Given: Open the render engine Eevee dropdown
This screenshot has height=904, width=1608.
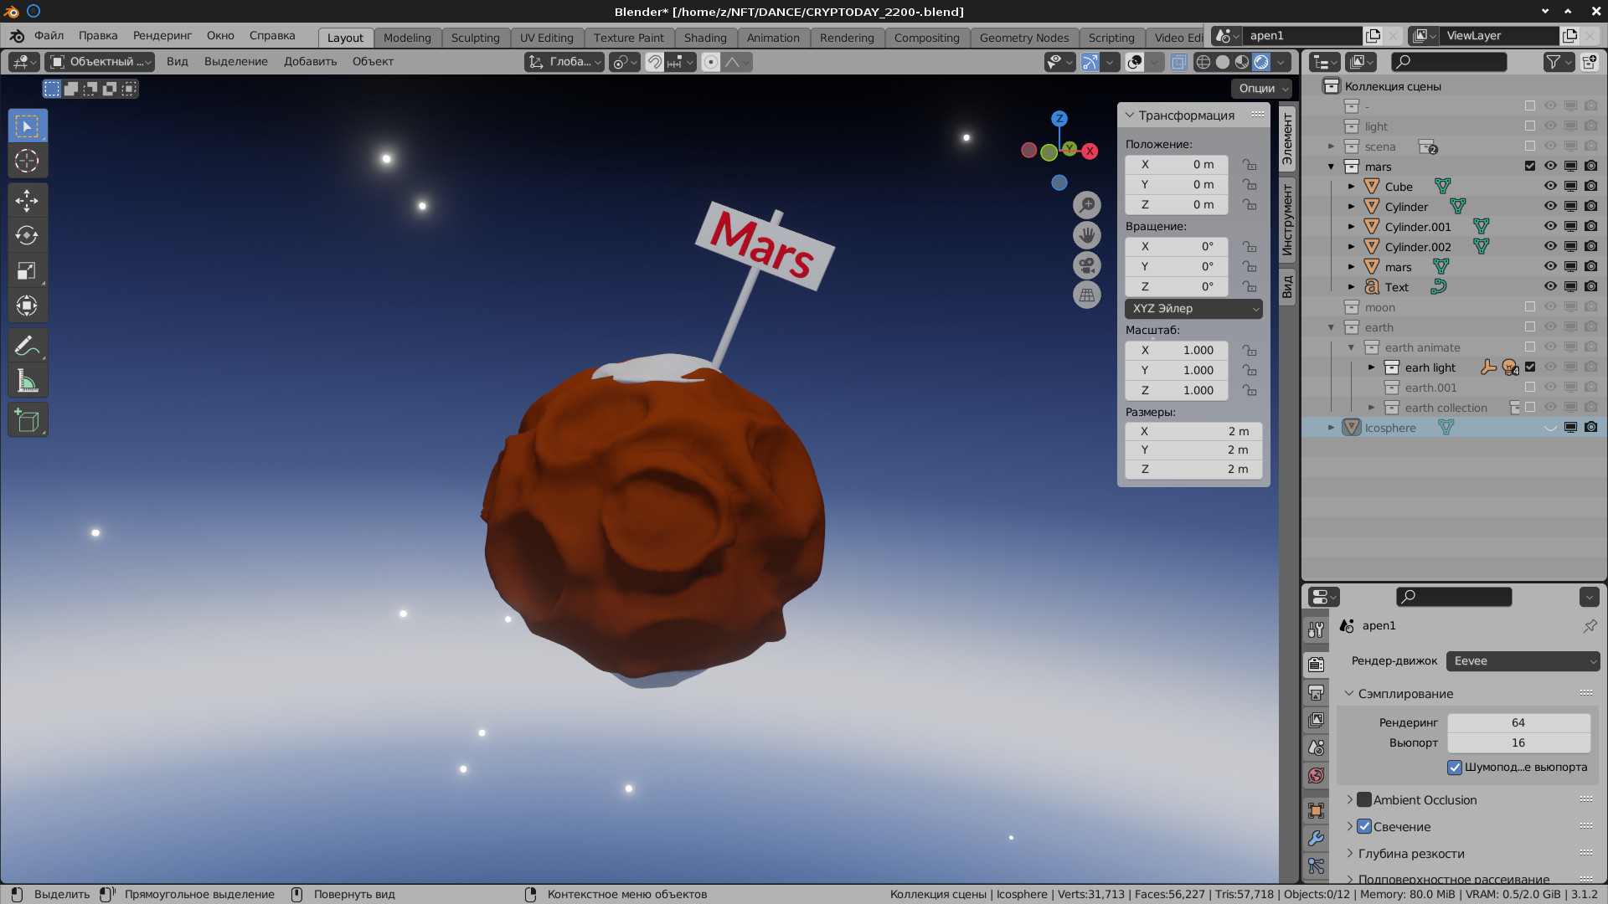Looking at the screenshot, I should coord(1523,661).
